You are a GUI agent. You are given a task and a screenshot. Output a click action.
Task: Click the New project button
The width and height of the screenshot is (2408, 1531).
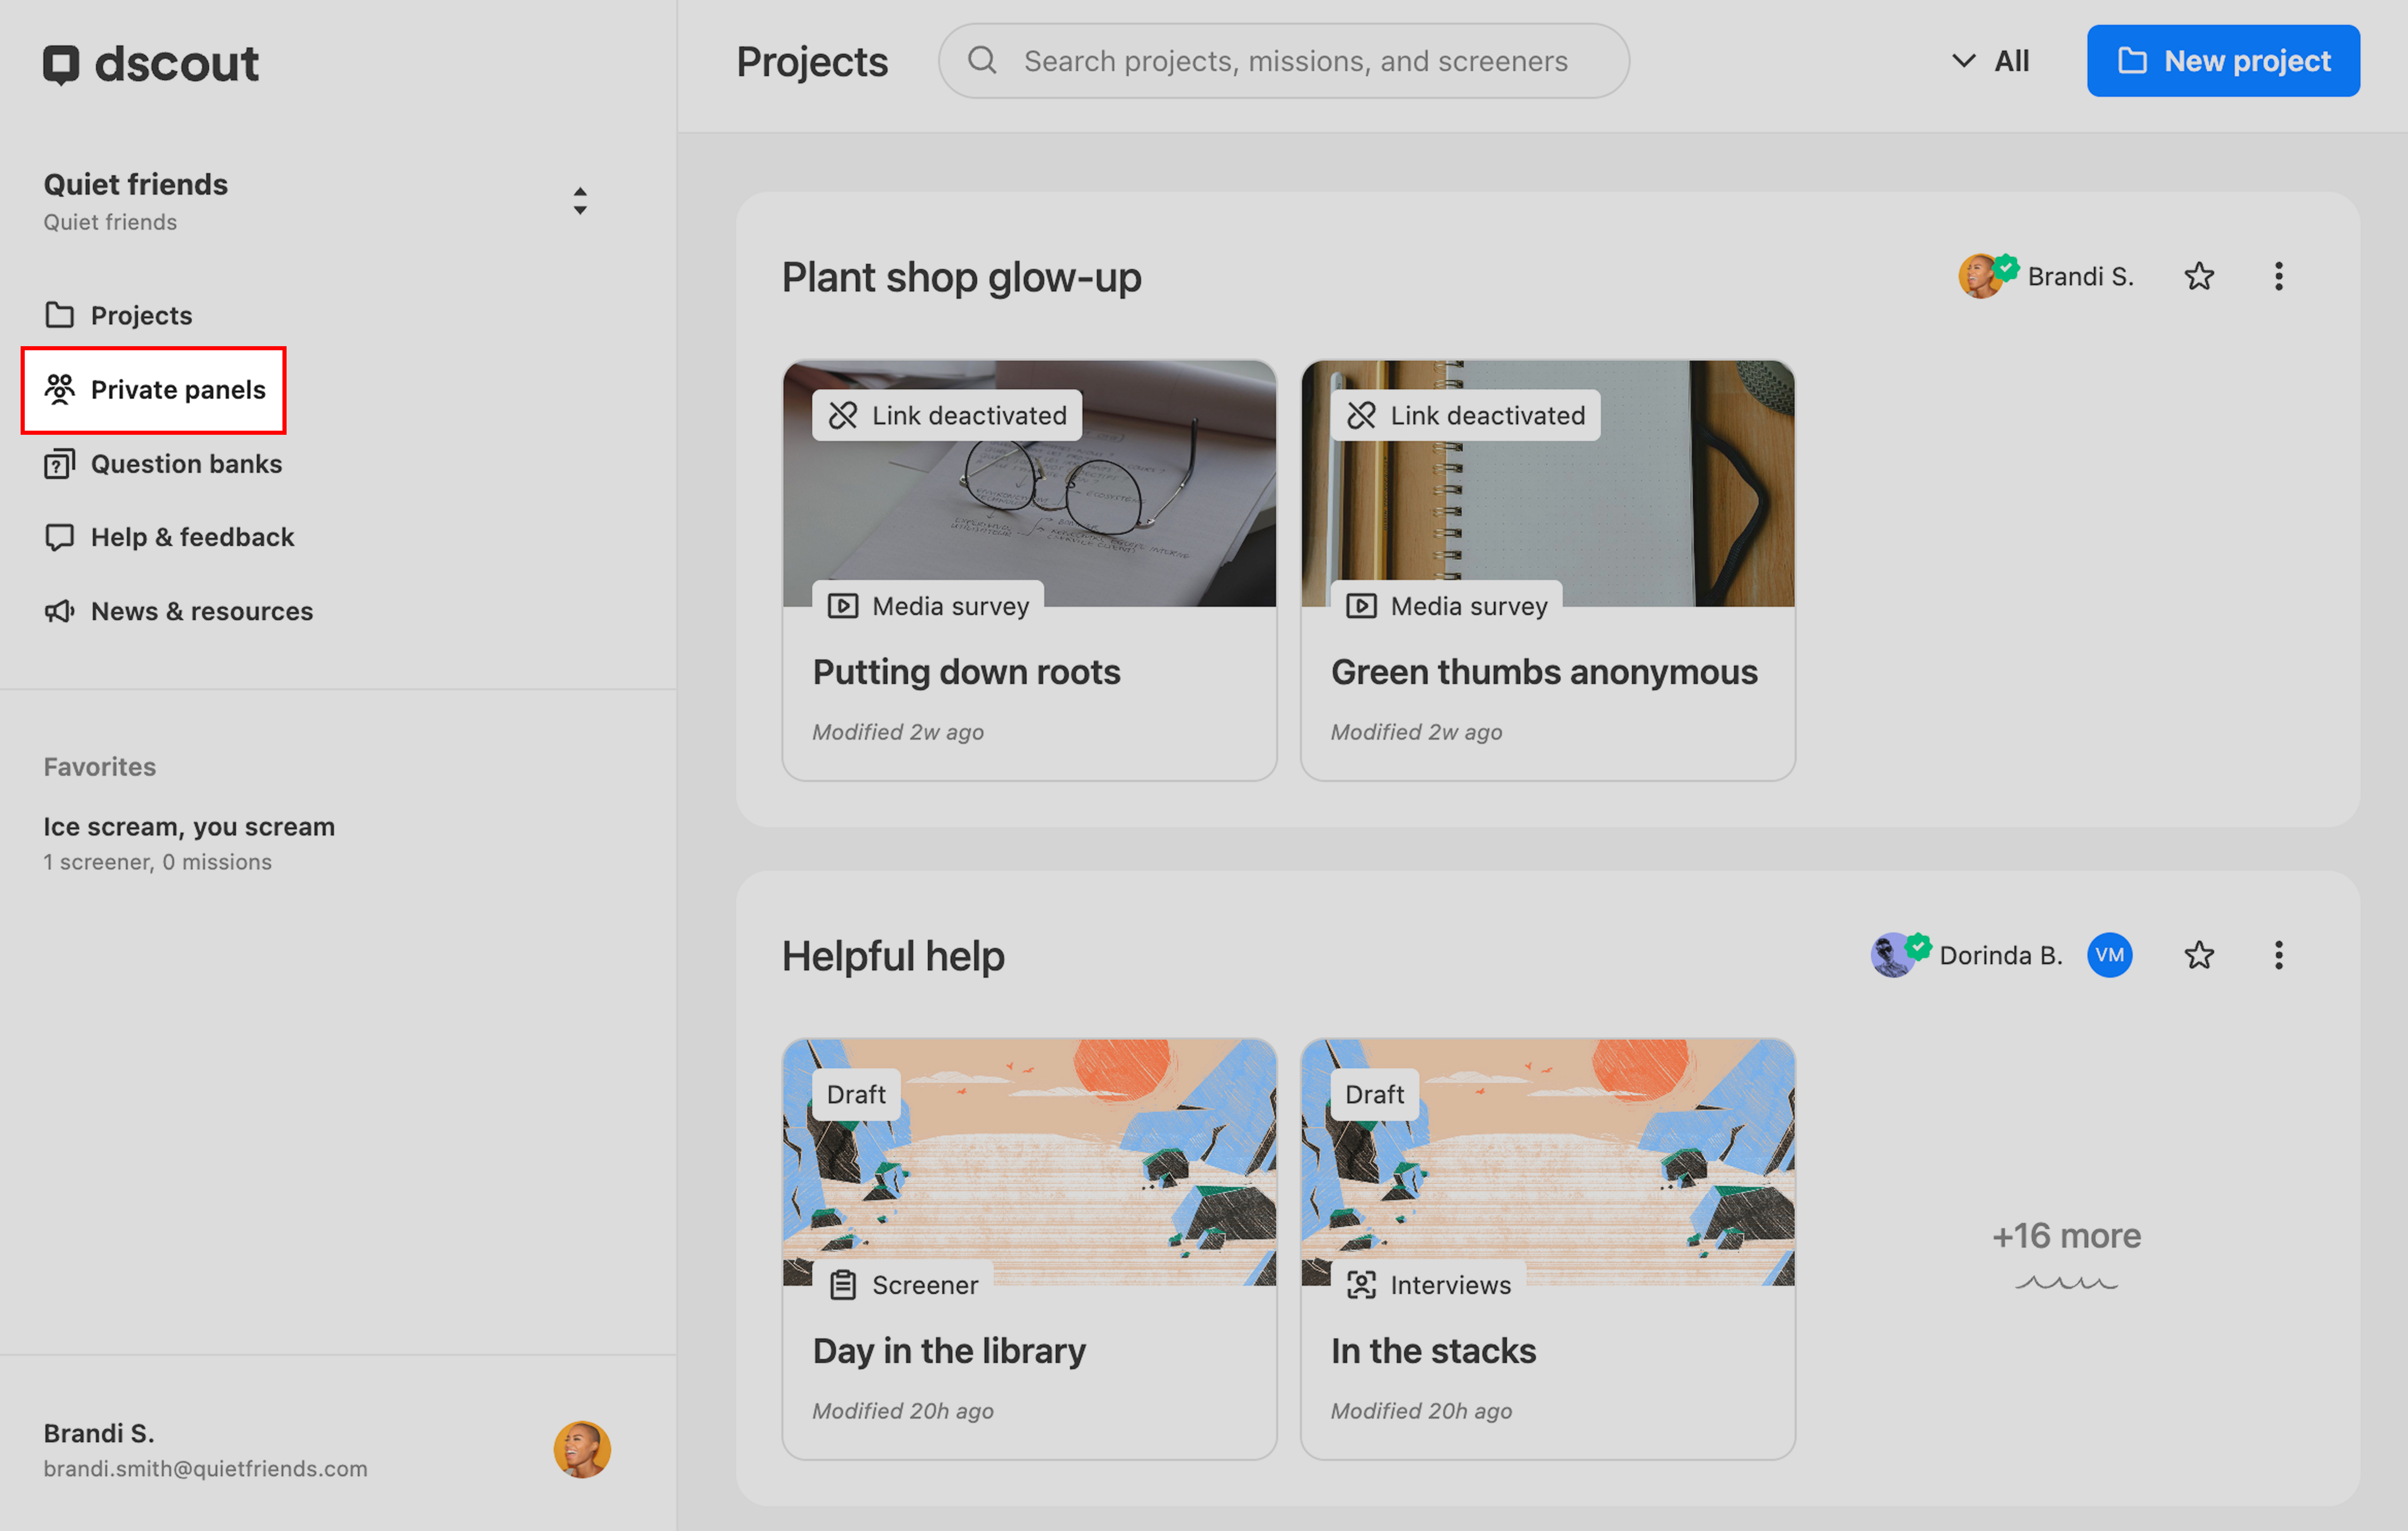tap(2222, 61)
